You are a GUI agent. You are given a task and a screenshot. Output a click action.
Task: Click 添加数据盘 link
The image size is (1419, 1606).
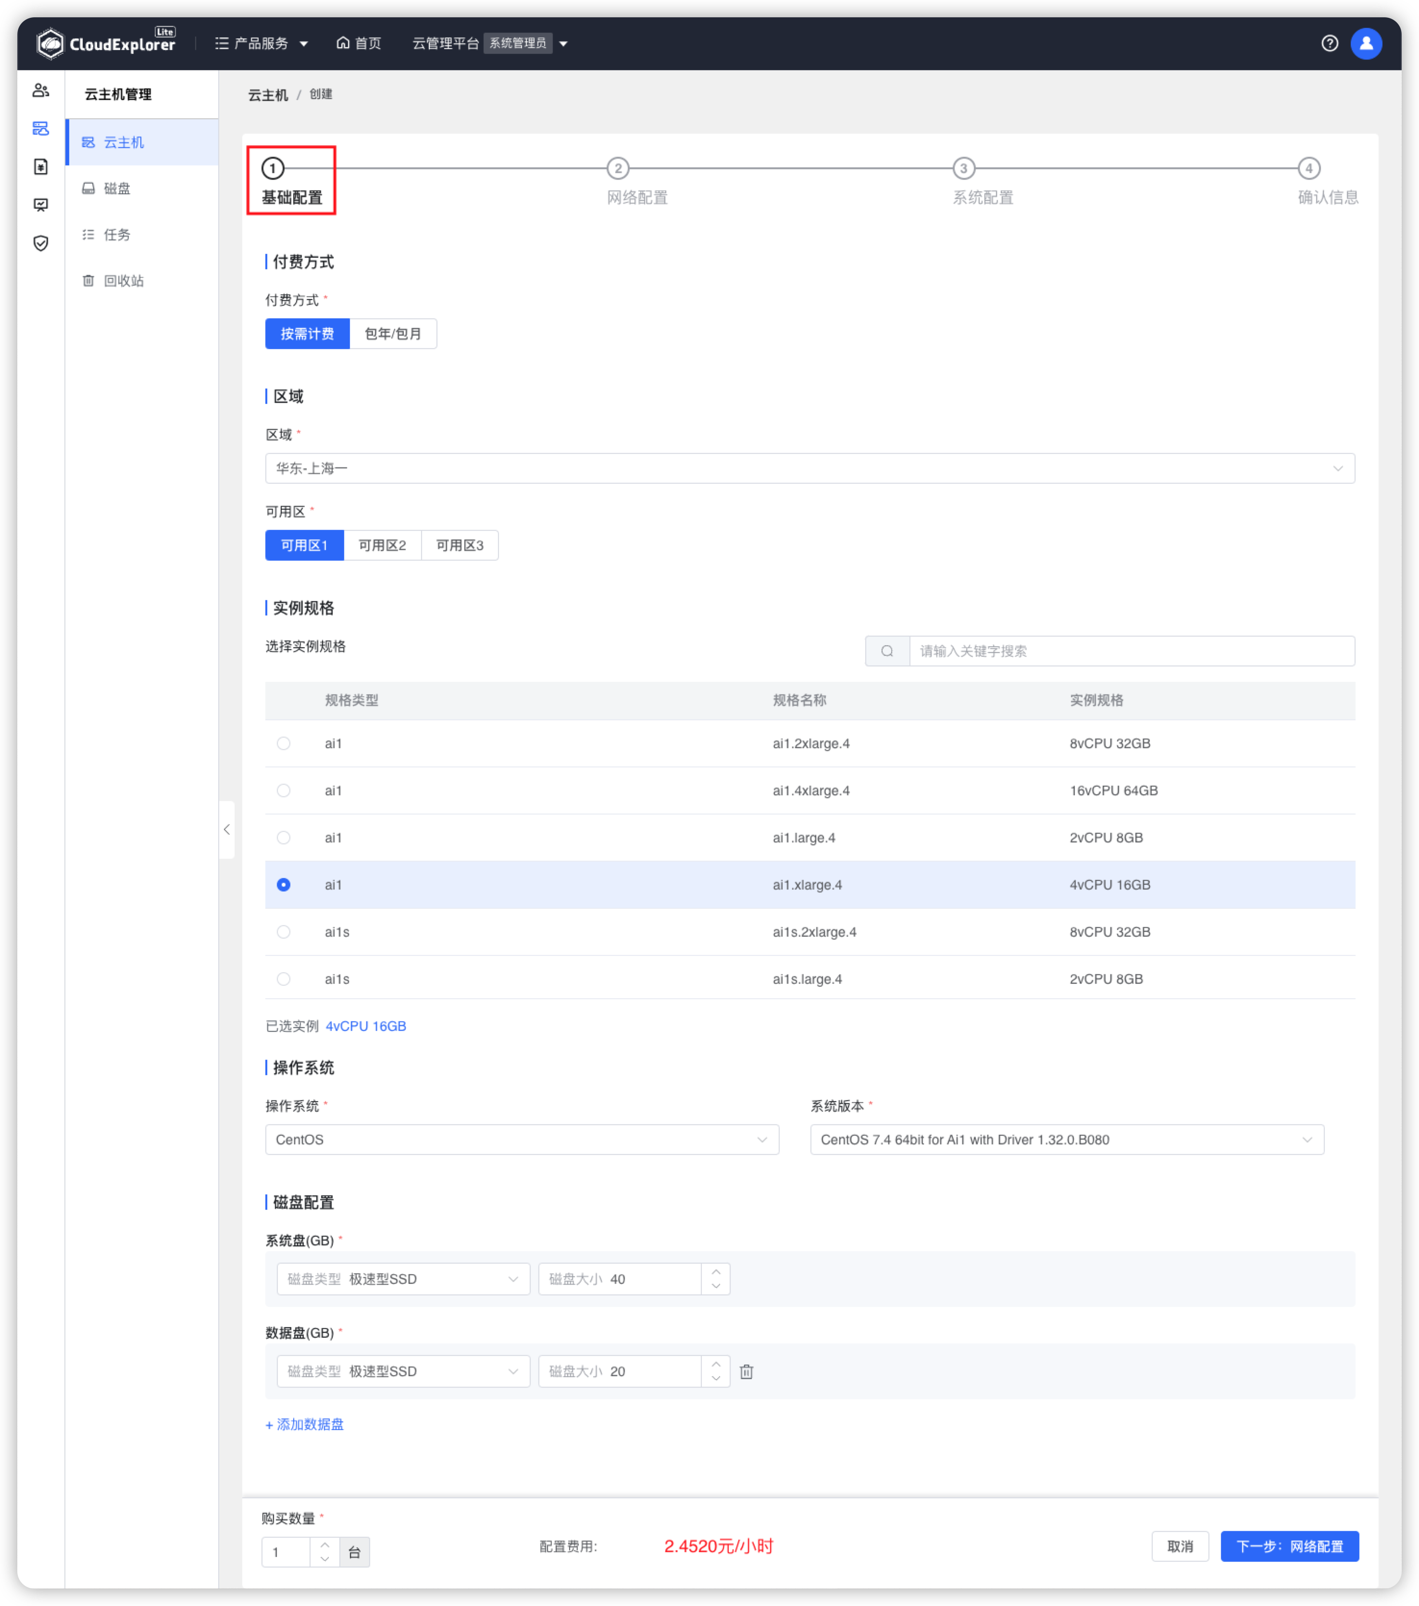(x=305, y=1425)
